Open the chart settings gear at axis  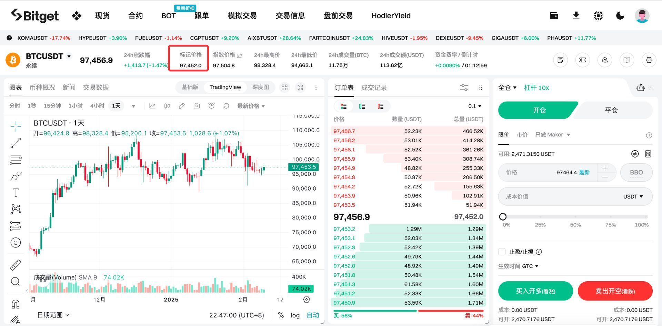[x=306, y=299]
